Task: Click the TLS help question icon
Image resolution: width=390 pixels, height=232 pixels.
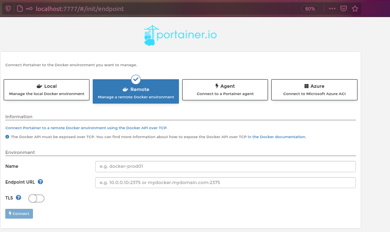Action: (18, 198)
